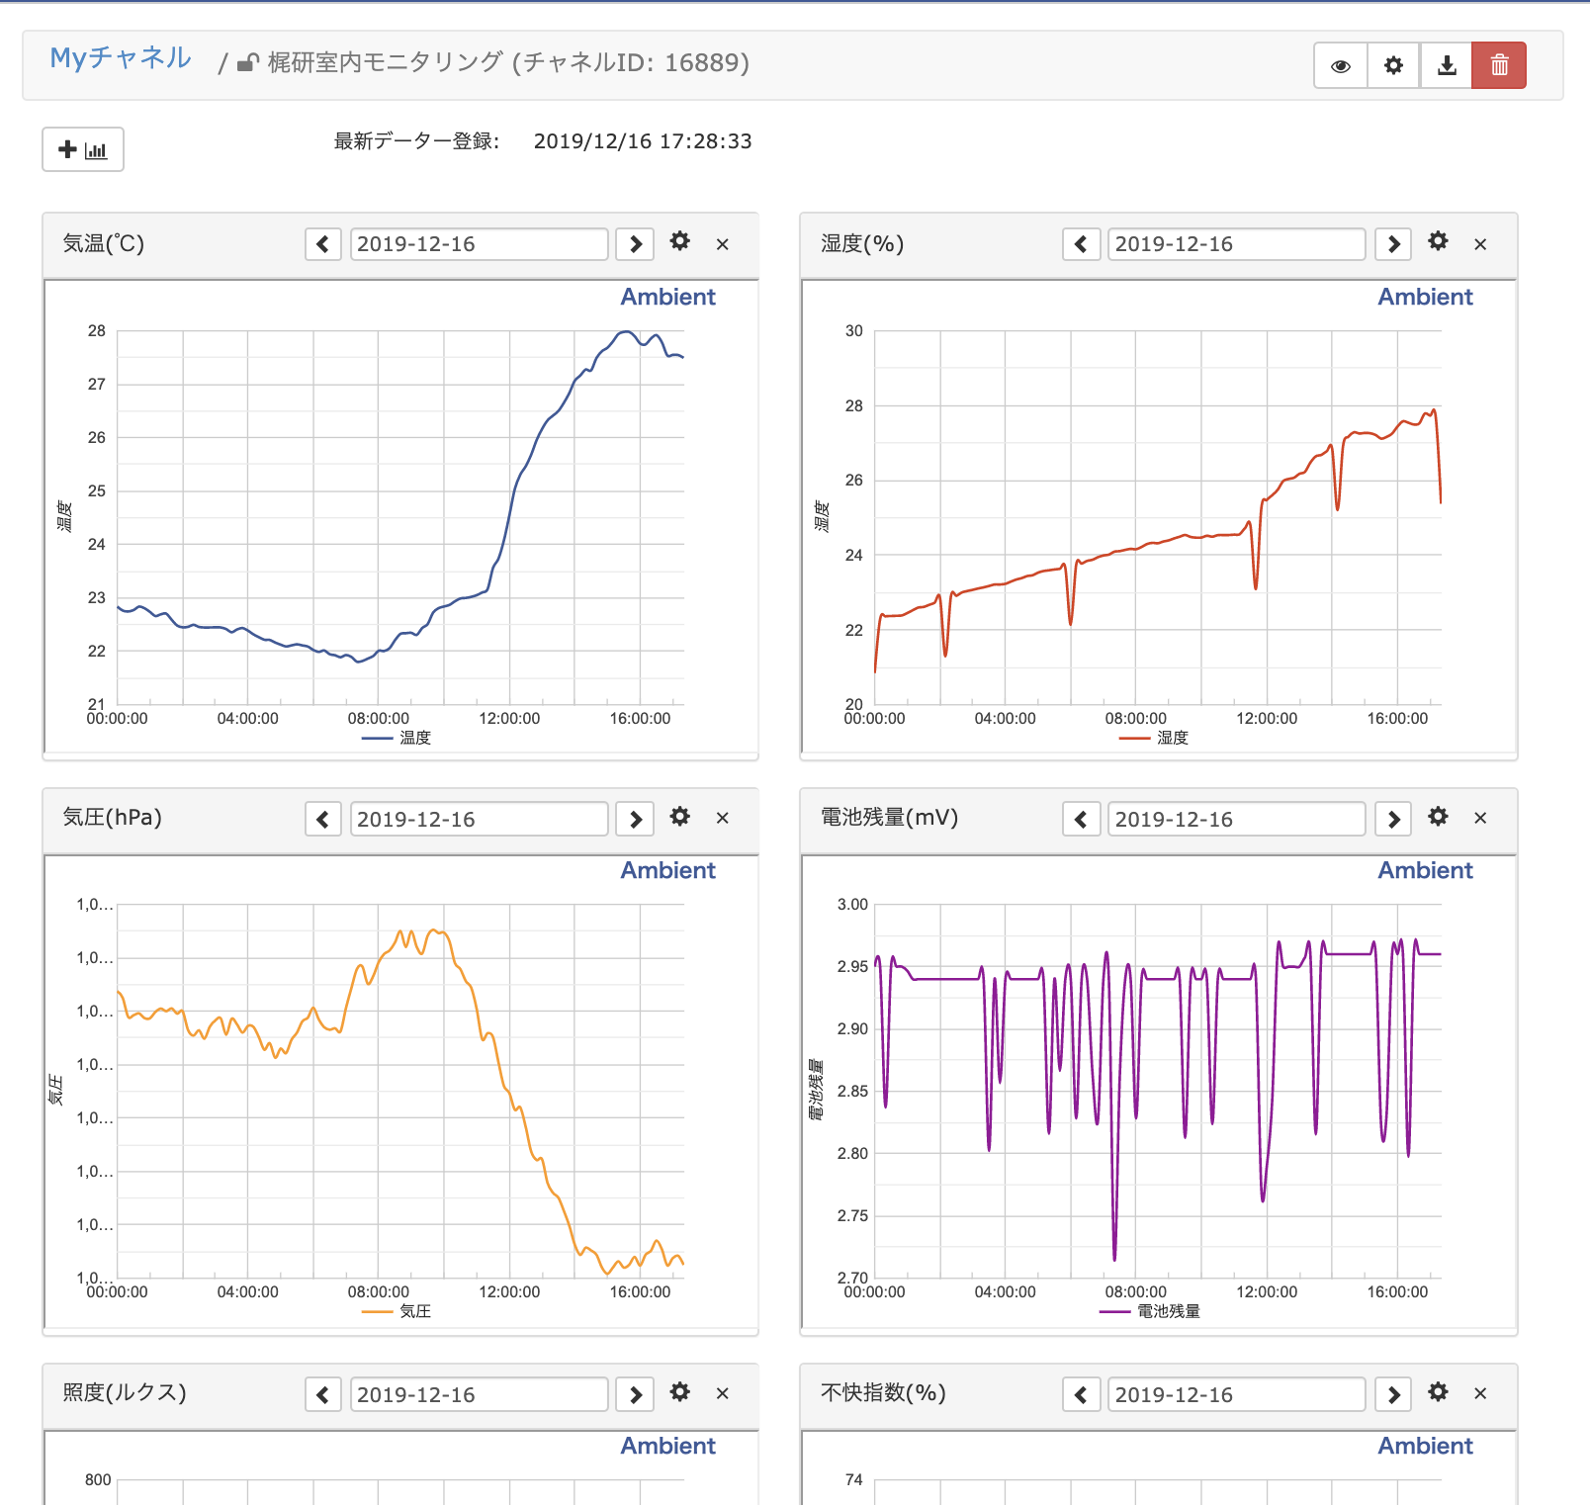
Task: Go to previous day on 不快指数 chart
Action: pyautogui.click(x=1081, y=1395)
